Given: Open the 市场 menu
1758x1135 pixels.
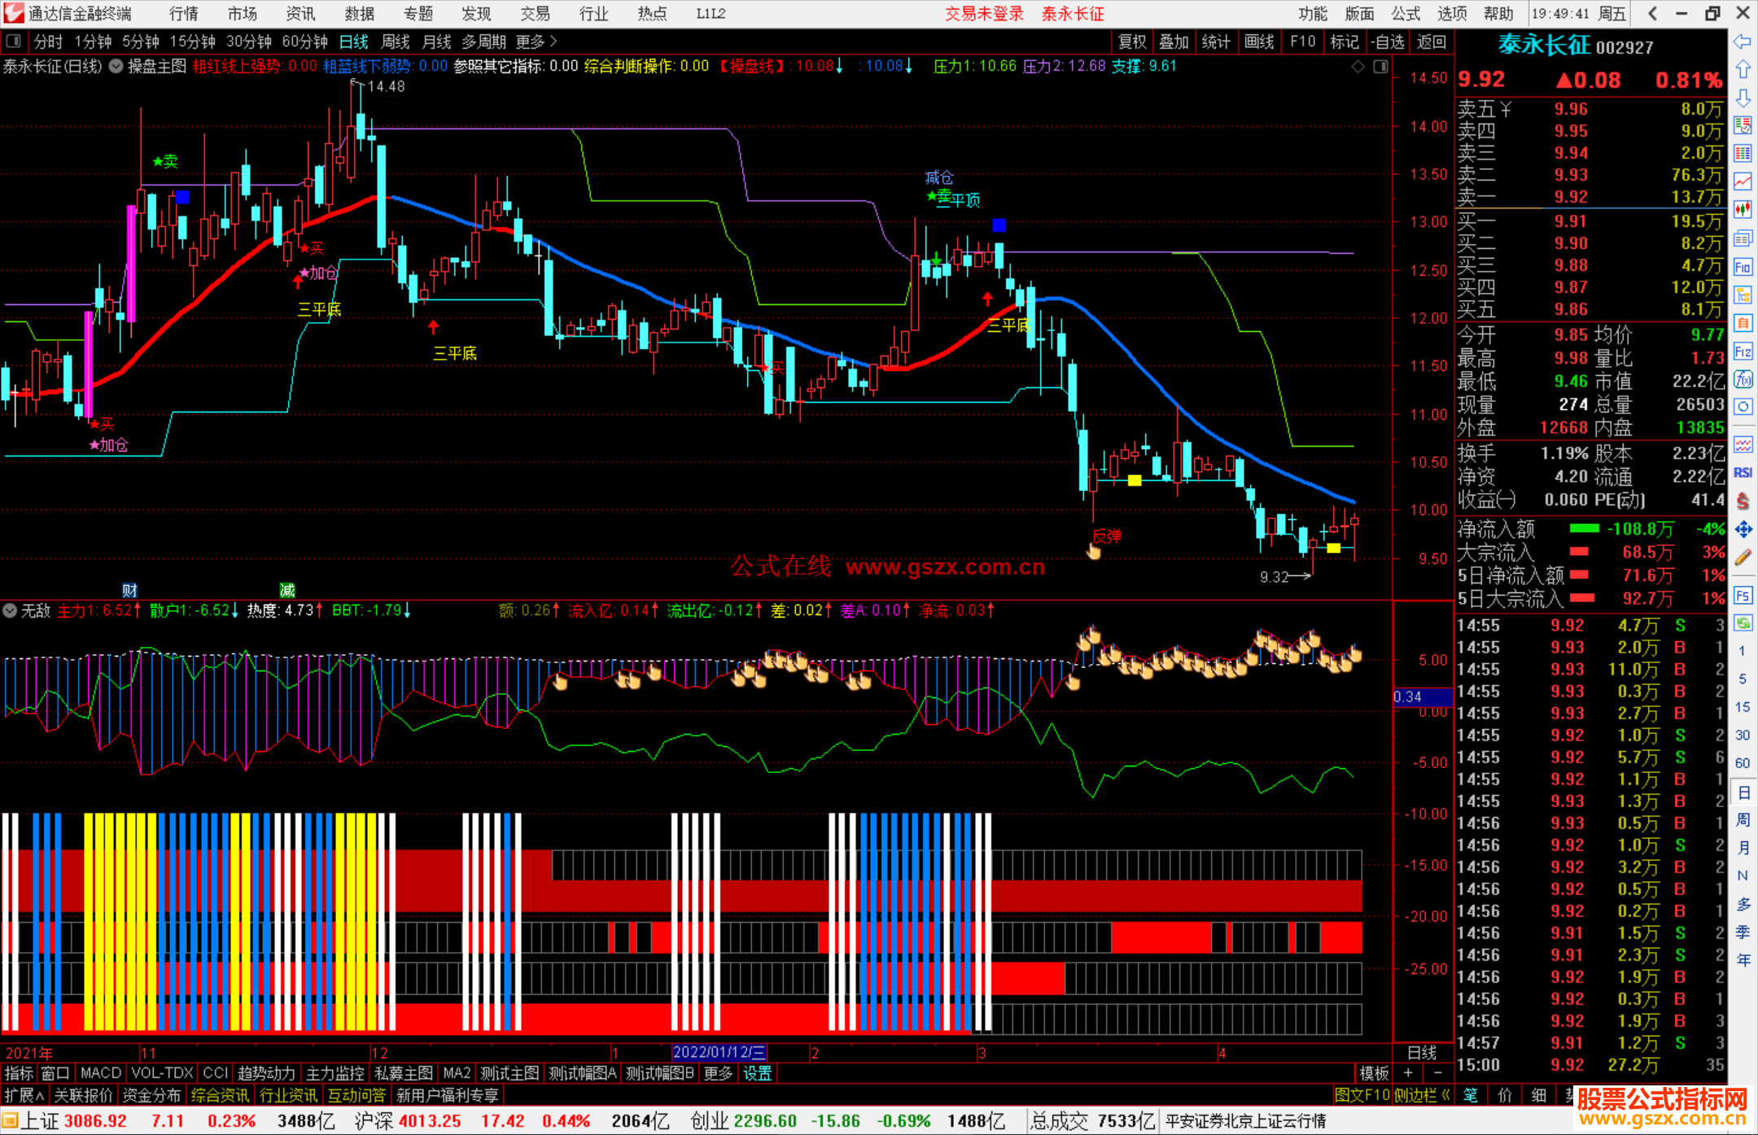Looking at the screenshot, I should (242, 14).
